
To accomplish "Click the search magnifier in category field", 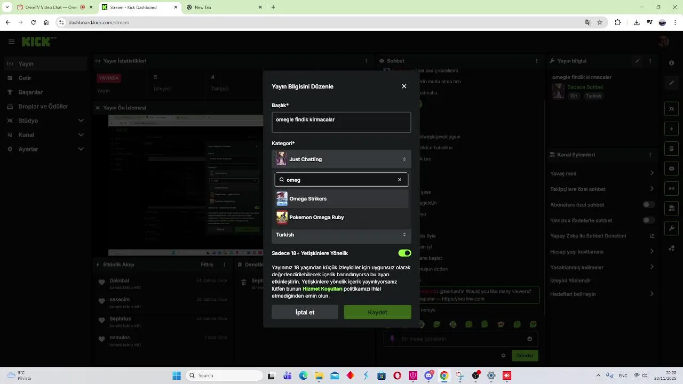I will 282,180.
